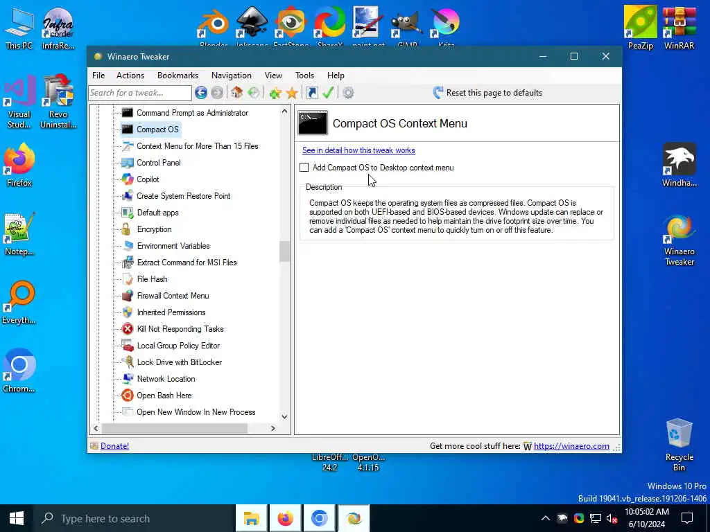Select Context Menu for More Than 15 Files

(198, 146)
